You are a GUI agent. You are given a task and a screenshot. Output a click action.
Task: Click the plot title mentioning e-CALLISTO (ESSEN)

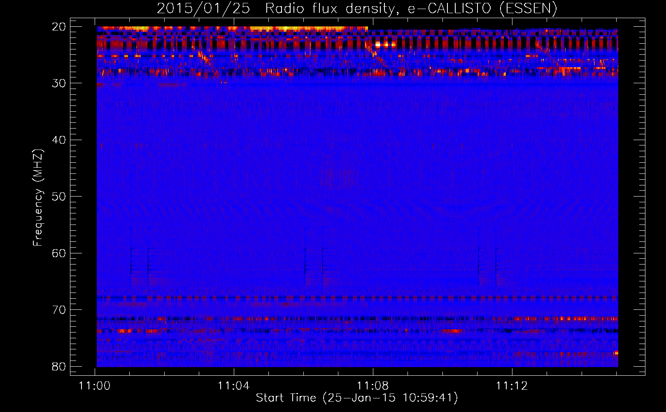pyautogui.click(x=357, y=8)
